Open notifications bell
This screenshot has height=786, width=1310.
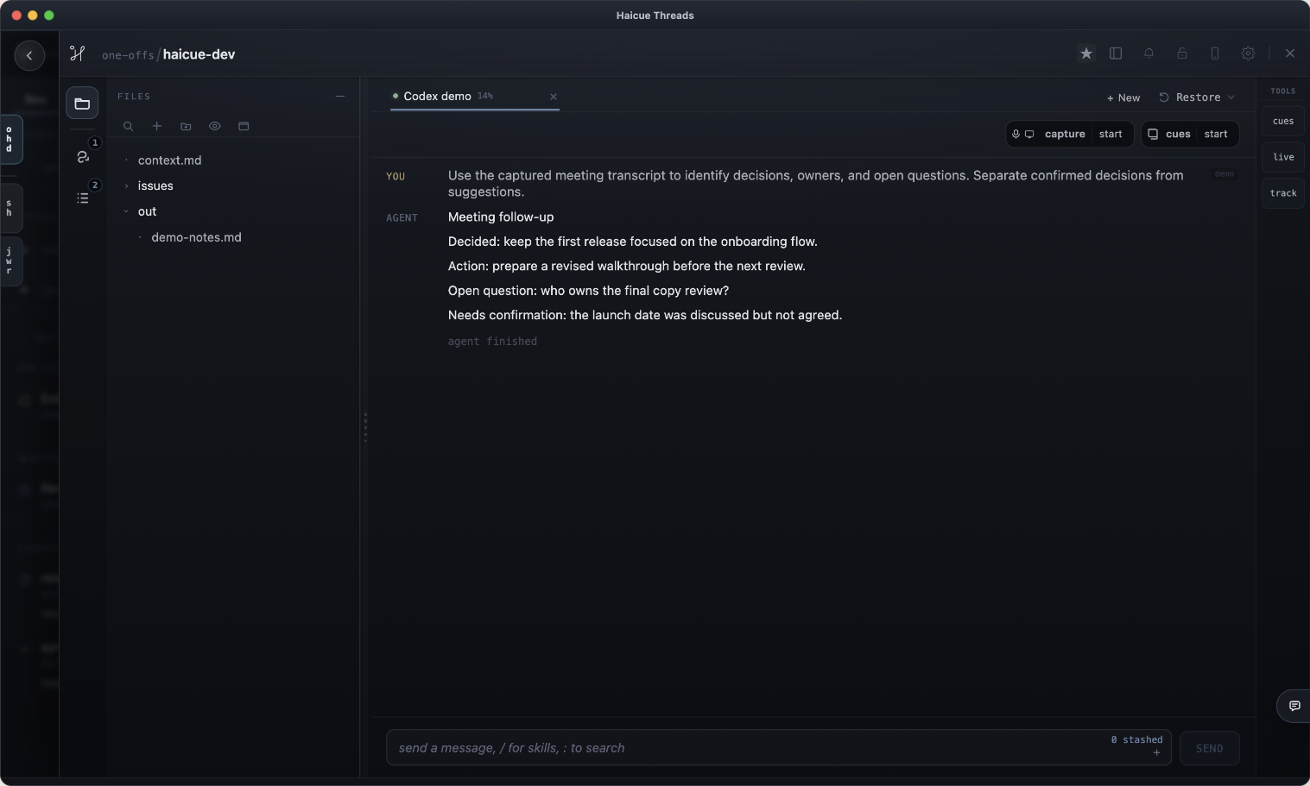(1149, 53)
